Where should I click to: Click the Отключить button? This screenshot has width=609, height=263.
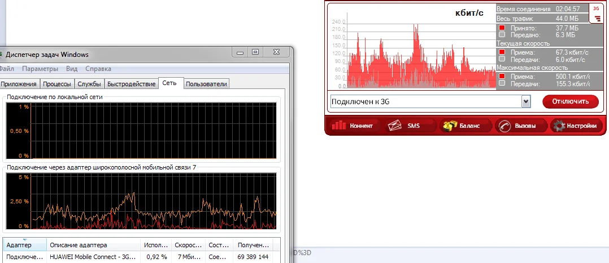571,101
